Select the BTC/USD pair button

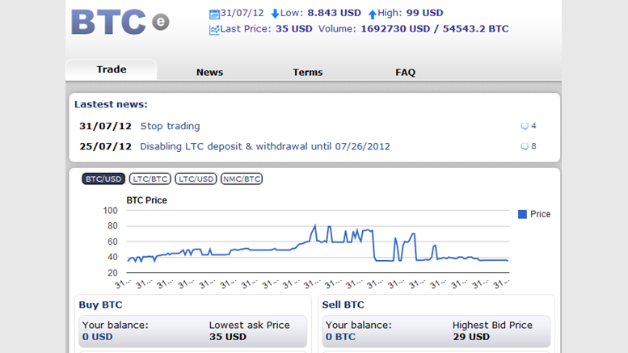103,179
